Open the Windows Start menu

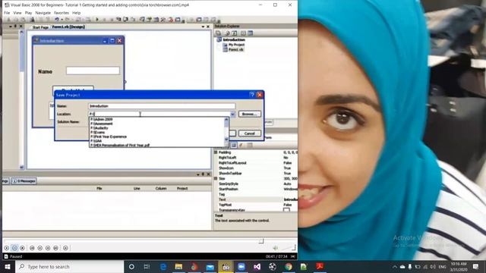[8, 266]
